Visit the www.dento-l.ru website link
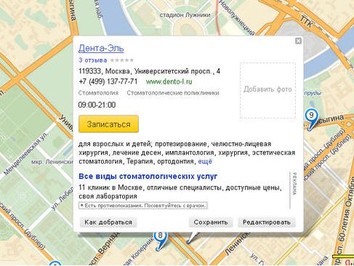The width and height of the screenshot is (354, 266). [169, 81]
